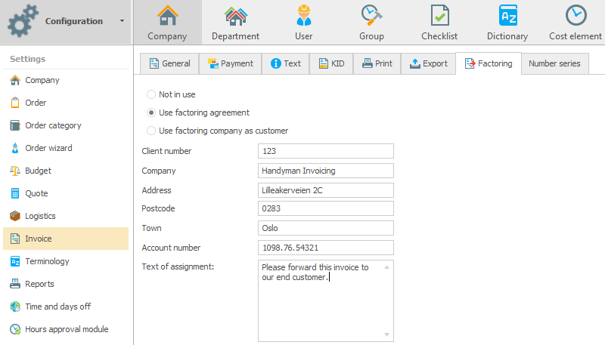Switch to the General tab

[x=169, y=63]
